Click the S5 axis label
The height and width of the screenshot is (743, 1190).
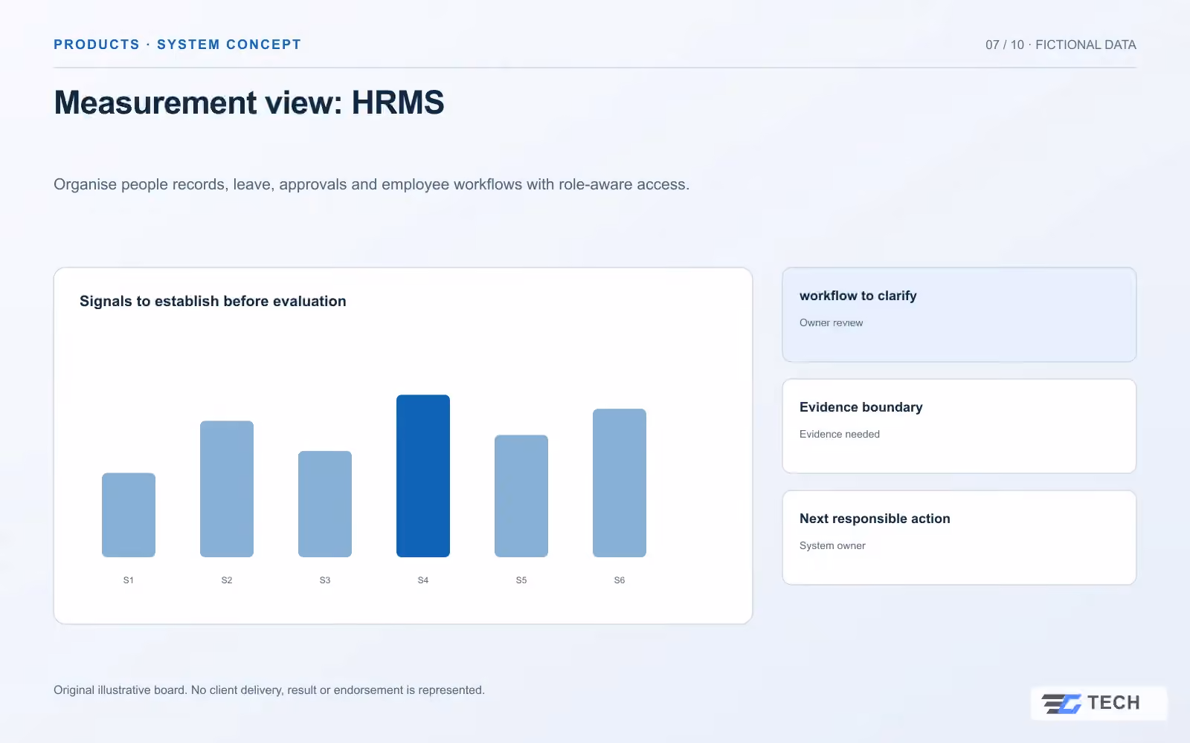[521, 580]
